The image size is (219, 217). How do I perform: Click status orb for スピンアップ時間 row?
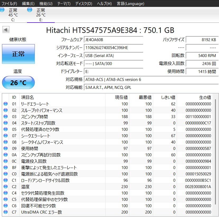6,117
